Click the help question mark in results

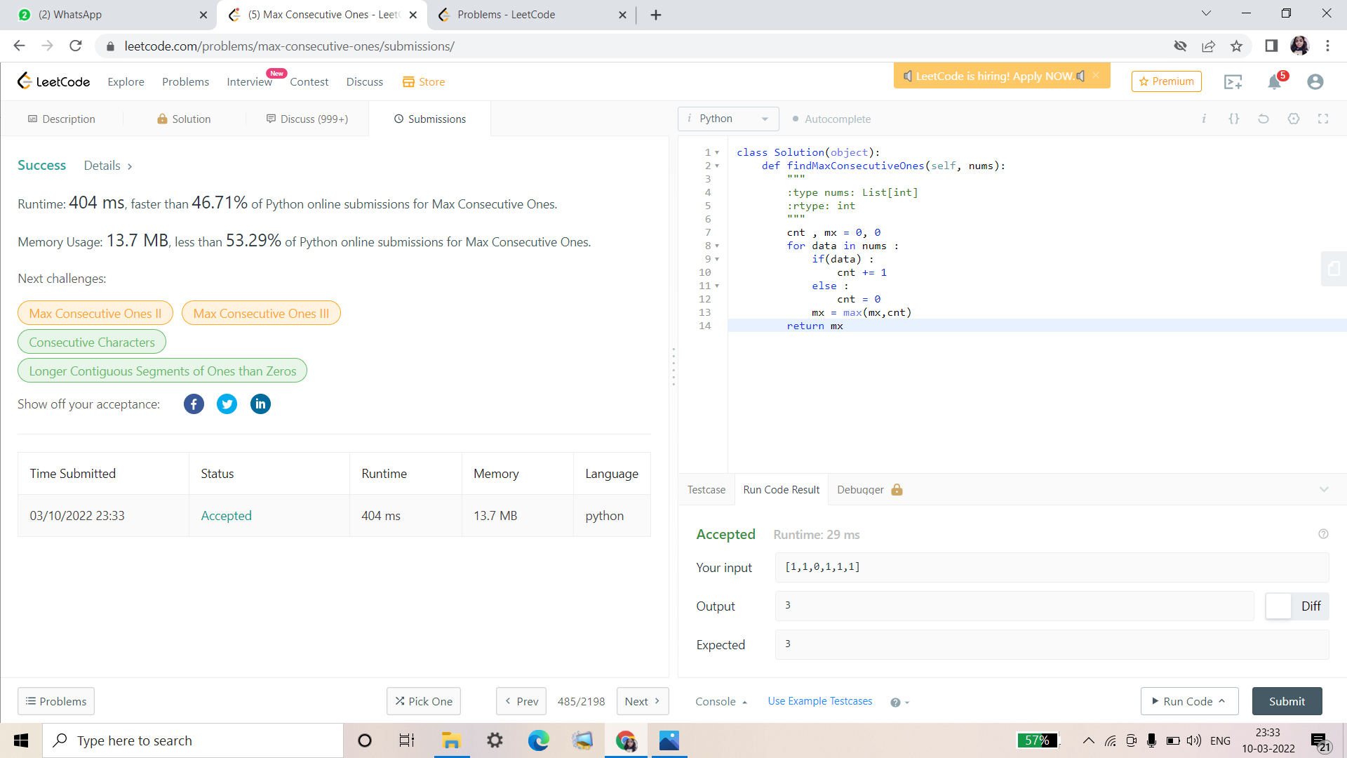[1323, 534]
